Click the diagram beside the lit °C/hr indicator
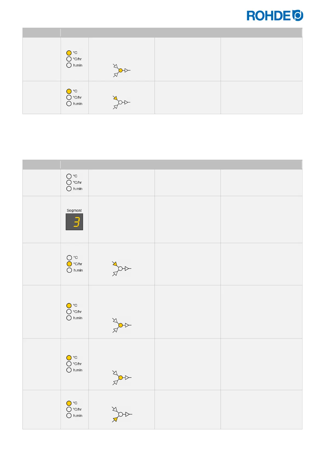Screen dimensions: 326x462 pos(121,269)
